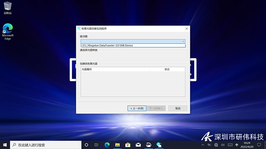Open the notification center icon
The image size is (266, 149).
click(259, 145)
